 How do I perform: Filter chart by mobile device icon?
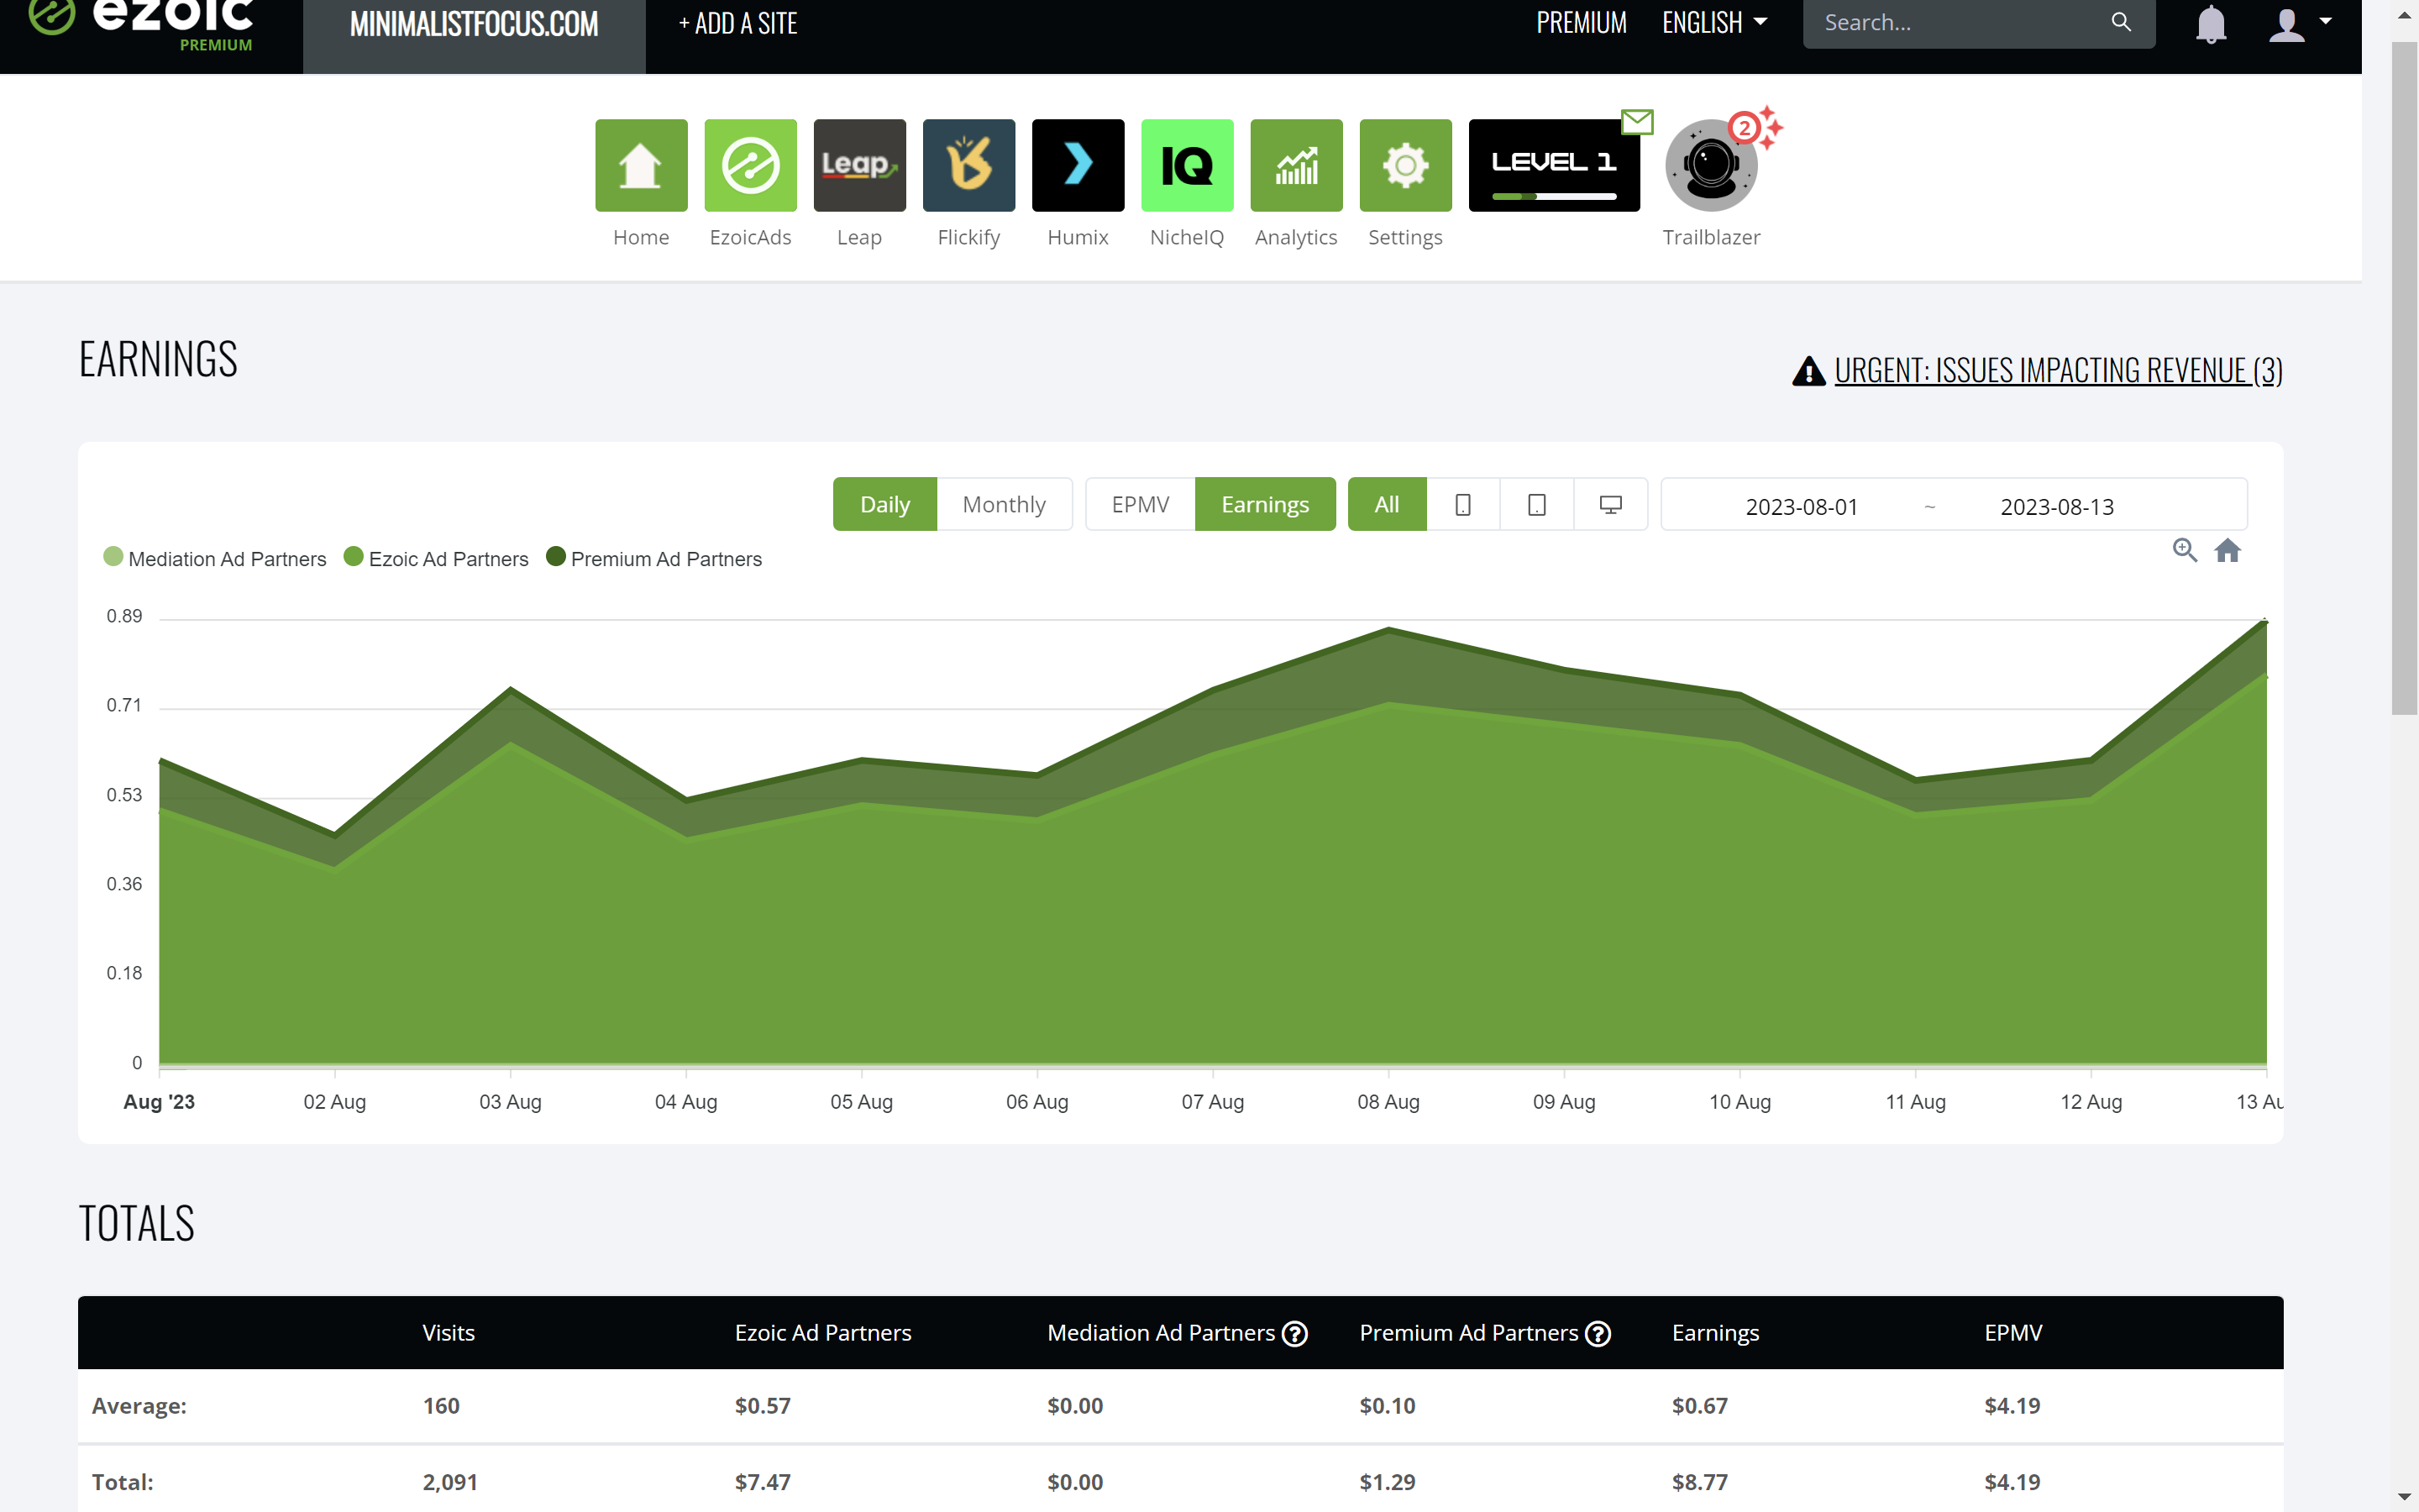tap(1462, 504)
